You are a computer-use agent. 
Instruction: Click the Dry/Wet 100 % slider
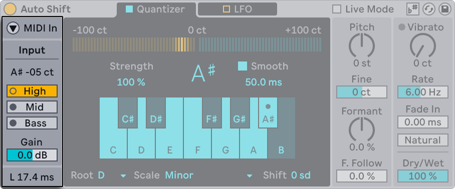pyautogui.click(x=423, y=176)
